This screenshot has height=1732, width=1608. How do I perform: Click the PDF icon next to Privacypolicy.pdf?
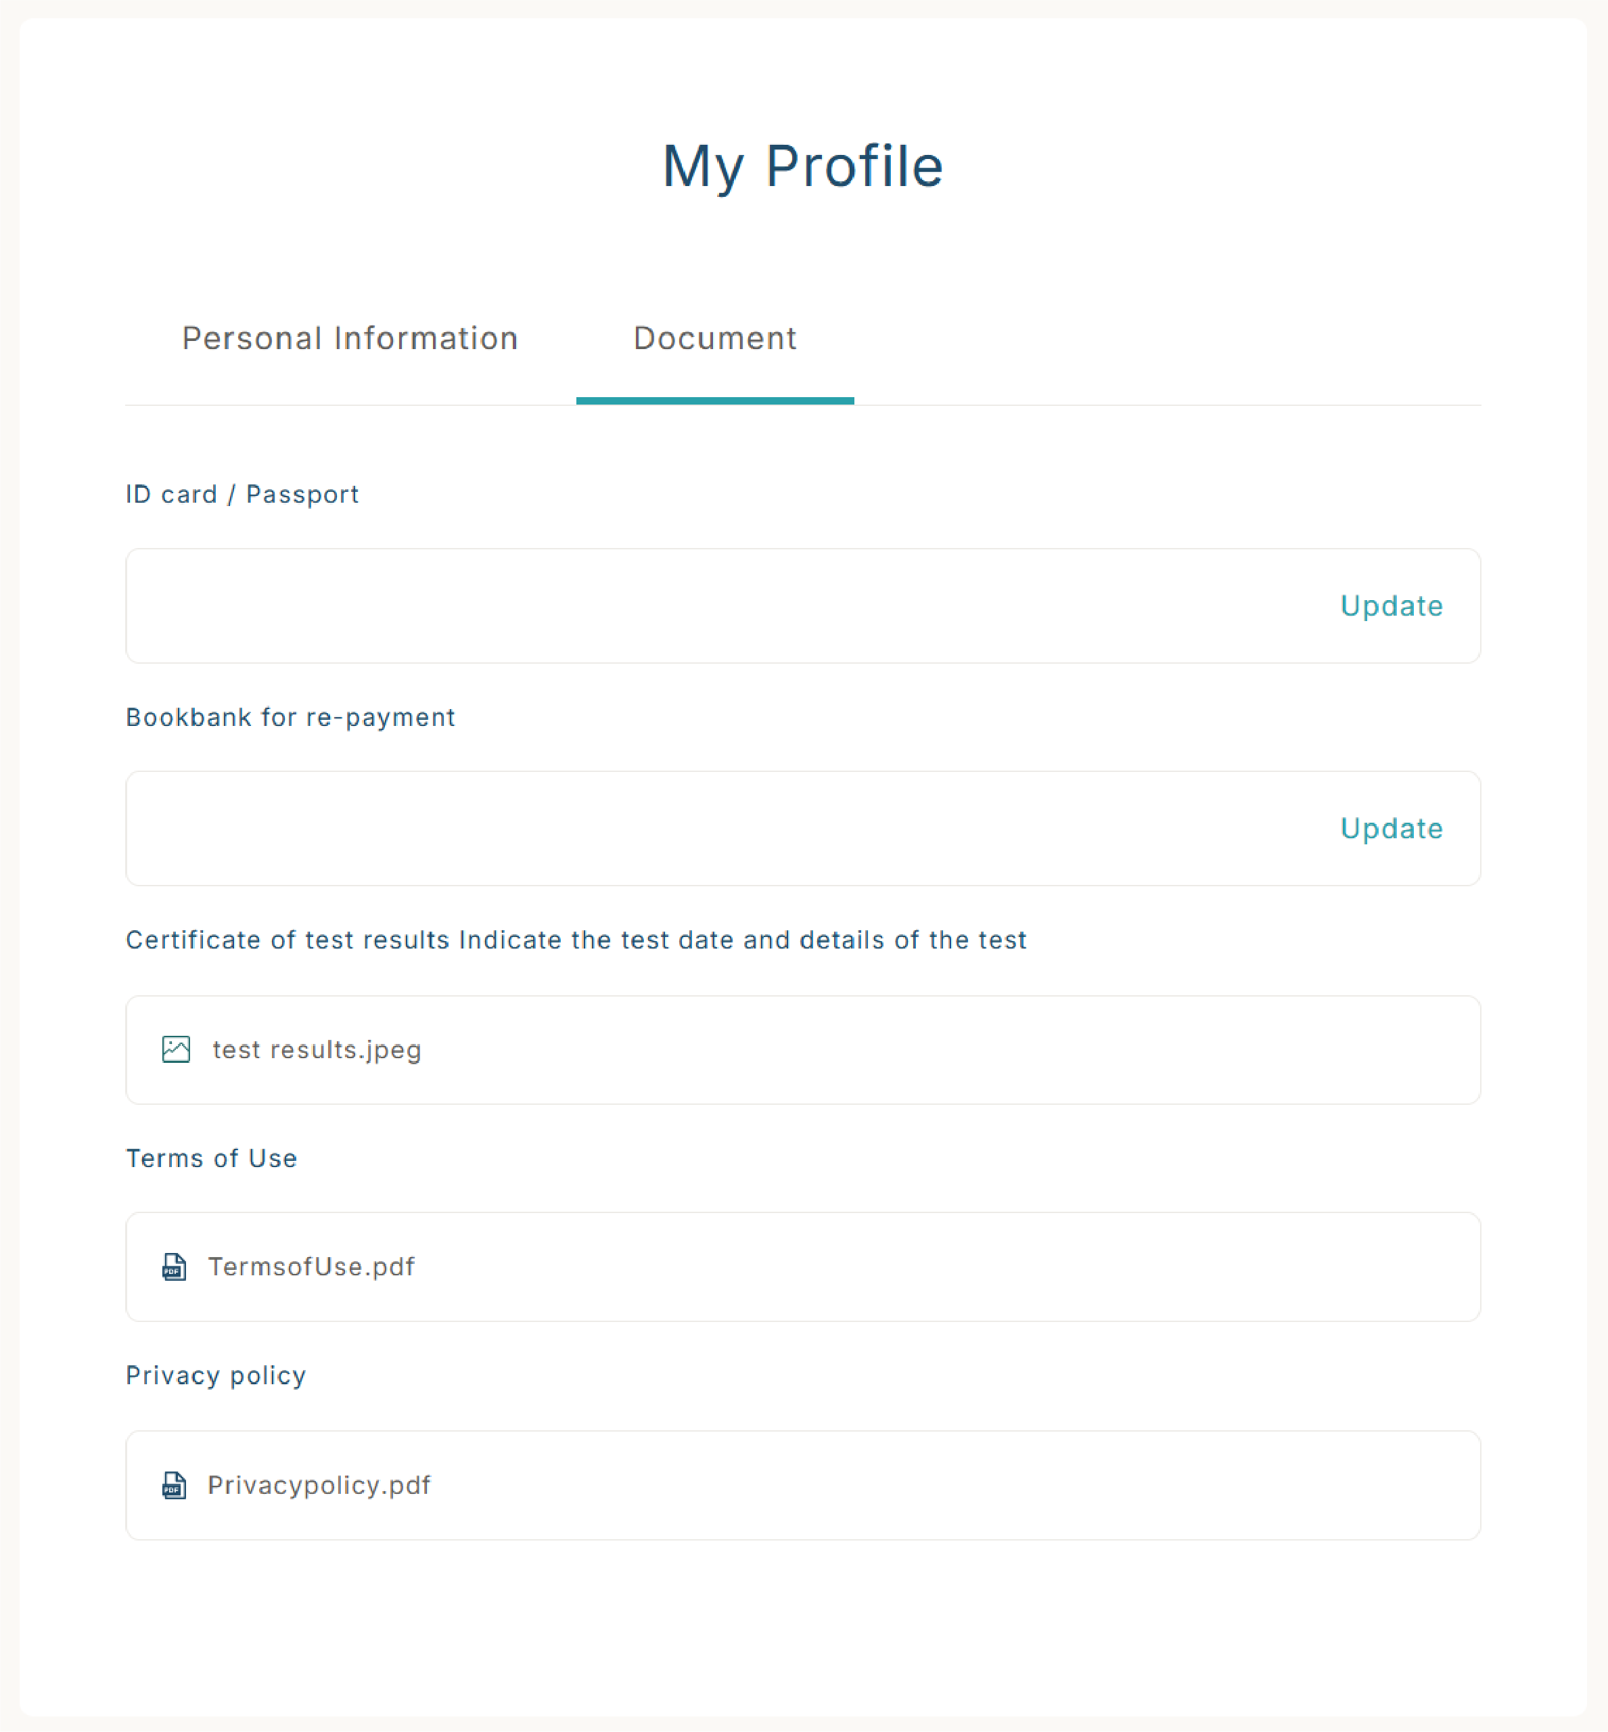pos(174,1485)
